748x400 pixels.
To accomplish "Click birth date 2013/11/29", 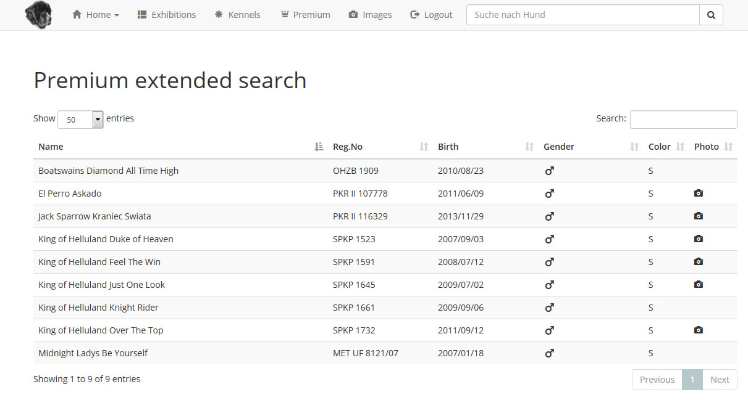I will click(x=461, y=216).
